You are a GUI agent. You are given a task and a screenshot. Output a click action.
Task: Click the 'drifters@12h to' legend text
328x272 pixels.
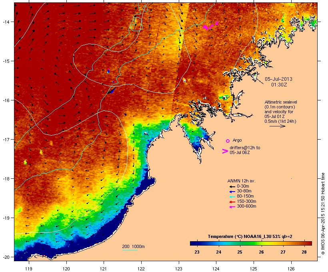[x=245, y=148]
